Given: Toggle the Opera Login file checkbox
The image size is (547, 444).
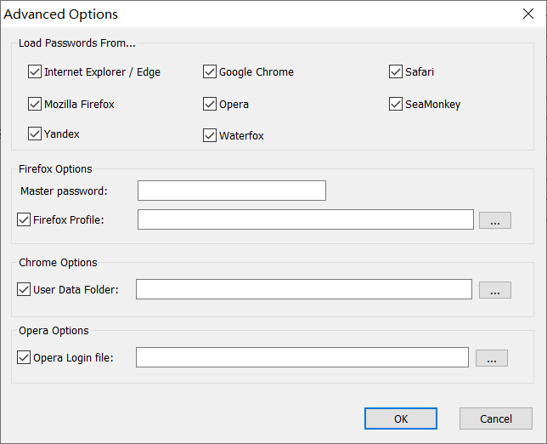Looking at the screenshot, I should tap(24, 357).
